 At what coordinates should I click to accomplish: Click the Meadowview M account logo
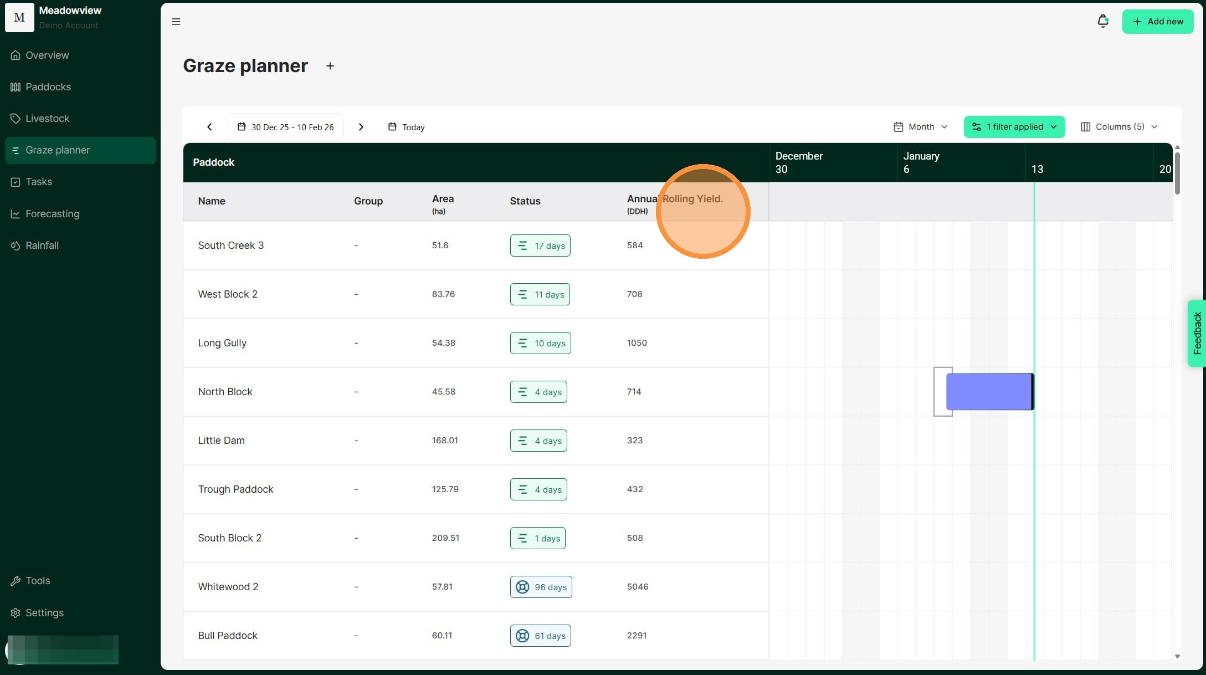click(x=19, y=17)
